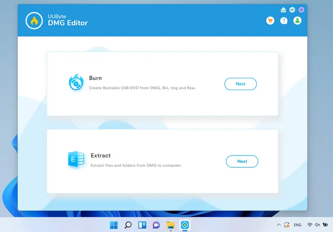
Task: Click the sync update tray icon
Action: click(x=287, y=225)
